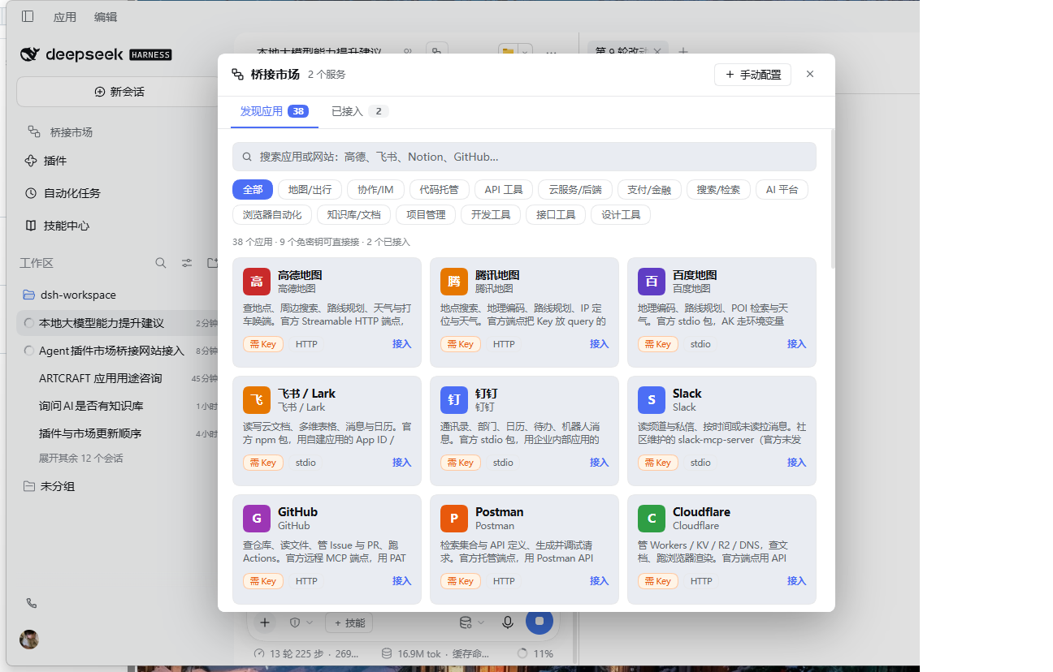
Task: Click the 钉钉 blue app icon
Action: click(x=454, y=400)
